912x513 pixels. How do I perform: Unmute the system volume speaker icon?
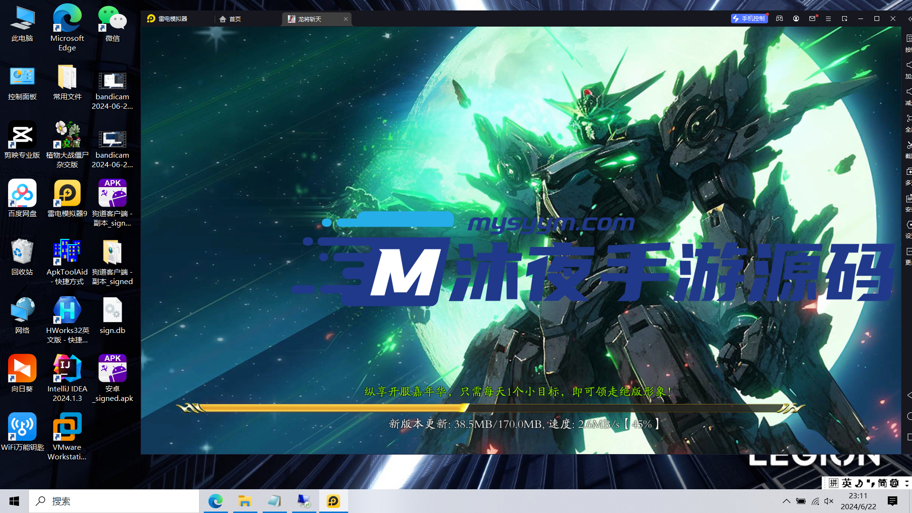click(829, 501)
